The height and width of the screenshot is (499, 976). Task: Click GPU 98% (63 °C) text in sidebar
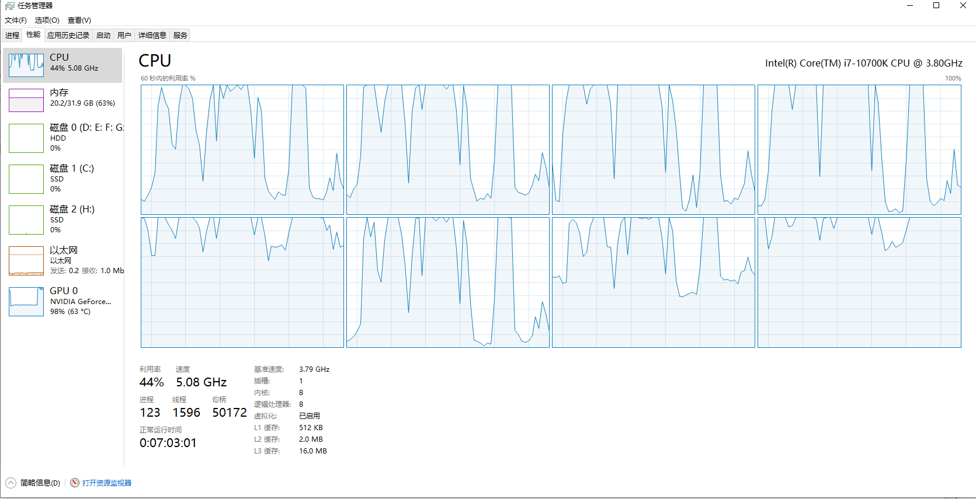(x=70, y=312)
